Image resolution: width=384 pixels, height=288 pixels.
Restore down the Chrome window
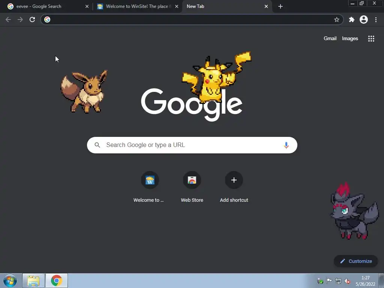click(x=361, y=3)
